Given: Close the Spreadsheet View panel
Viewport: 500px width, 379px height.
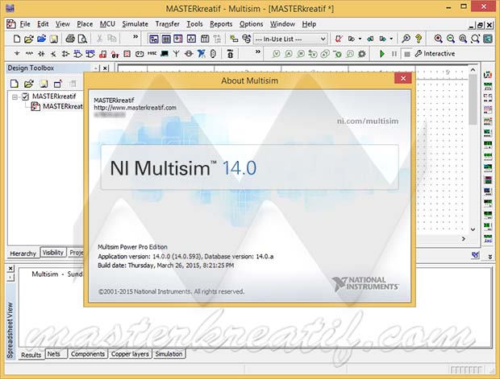Looking at the screenshot, I should click(10, 269).
